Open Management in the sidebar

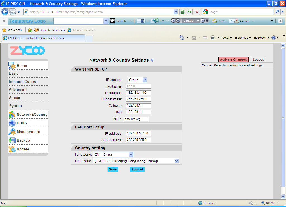tap(28, 132)
